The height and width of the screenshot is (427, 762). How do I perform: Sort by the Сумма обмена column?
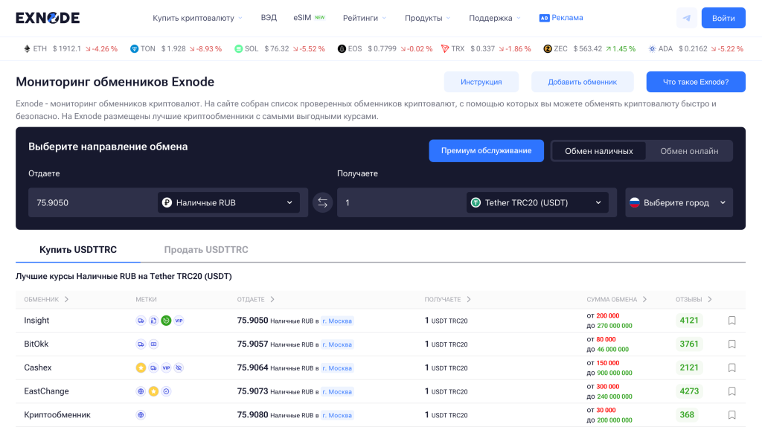pyautogui.click(x=617, y=299)
